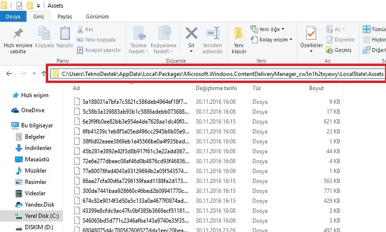Click the properties checkmark icon in title bar
The image size is (386, 232).
pos(19,6)
